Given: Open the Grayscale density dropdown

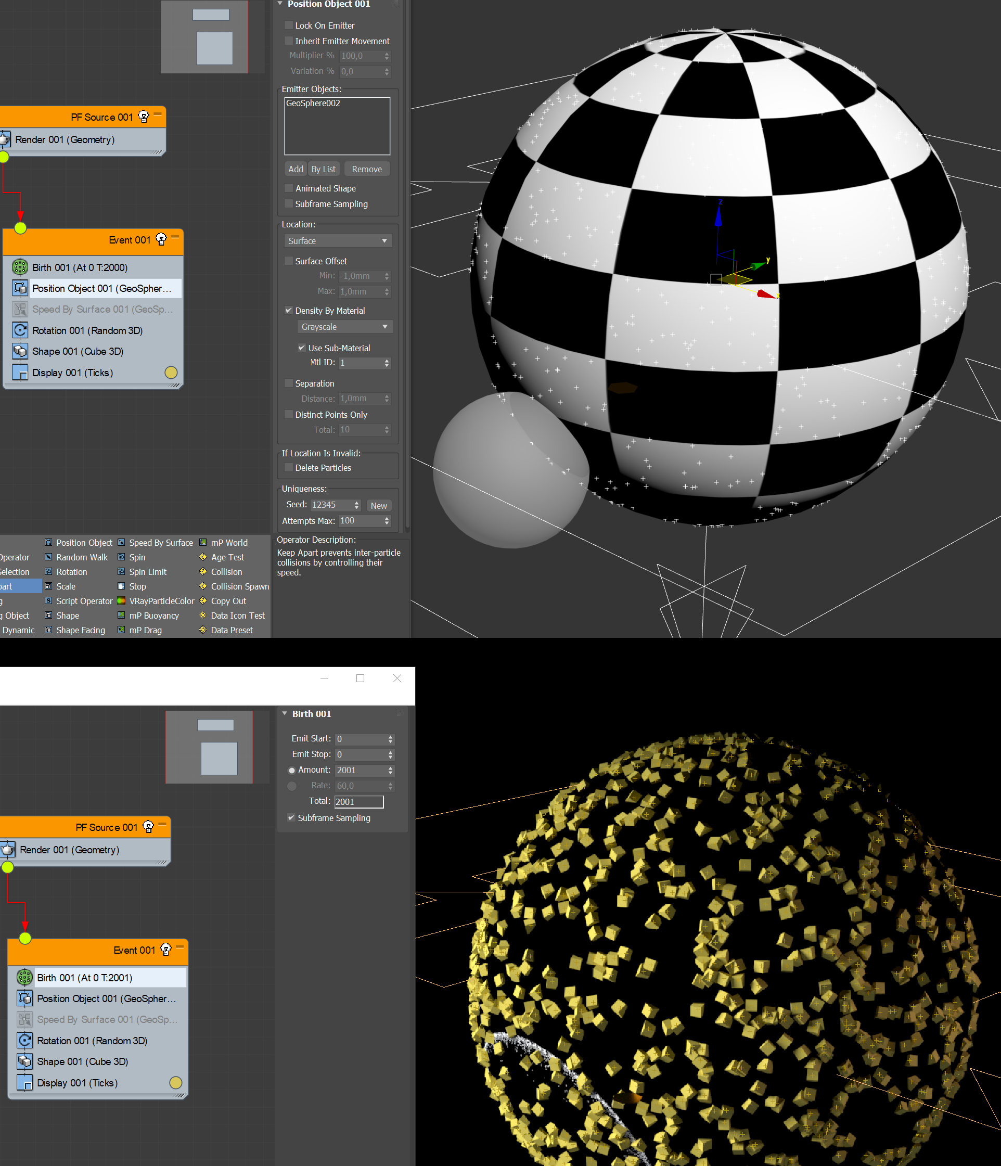Looking at the screenshot, I should pos(344,327).
